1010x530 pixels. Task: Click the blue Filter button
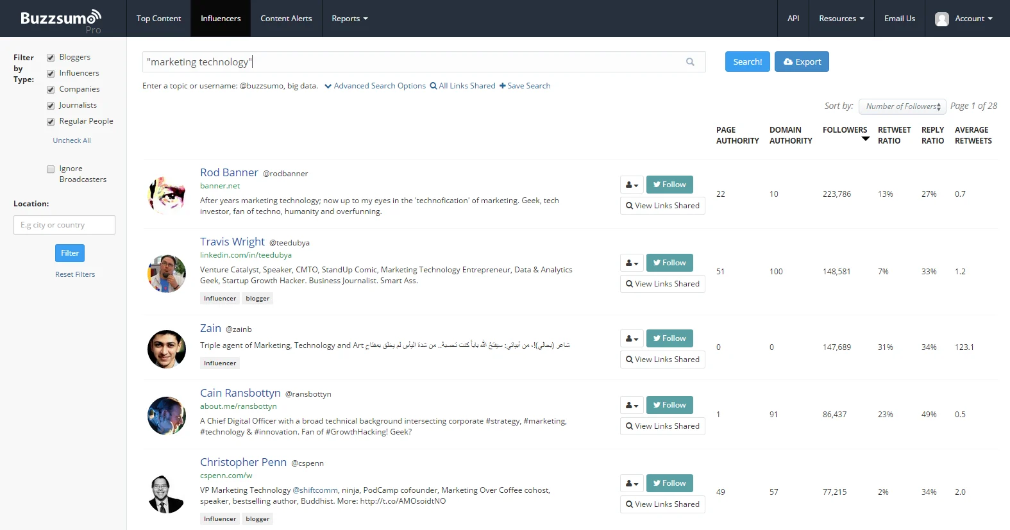(x=70, y=253)
